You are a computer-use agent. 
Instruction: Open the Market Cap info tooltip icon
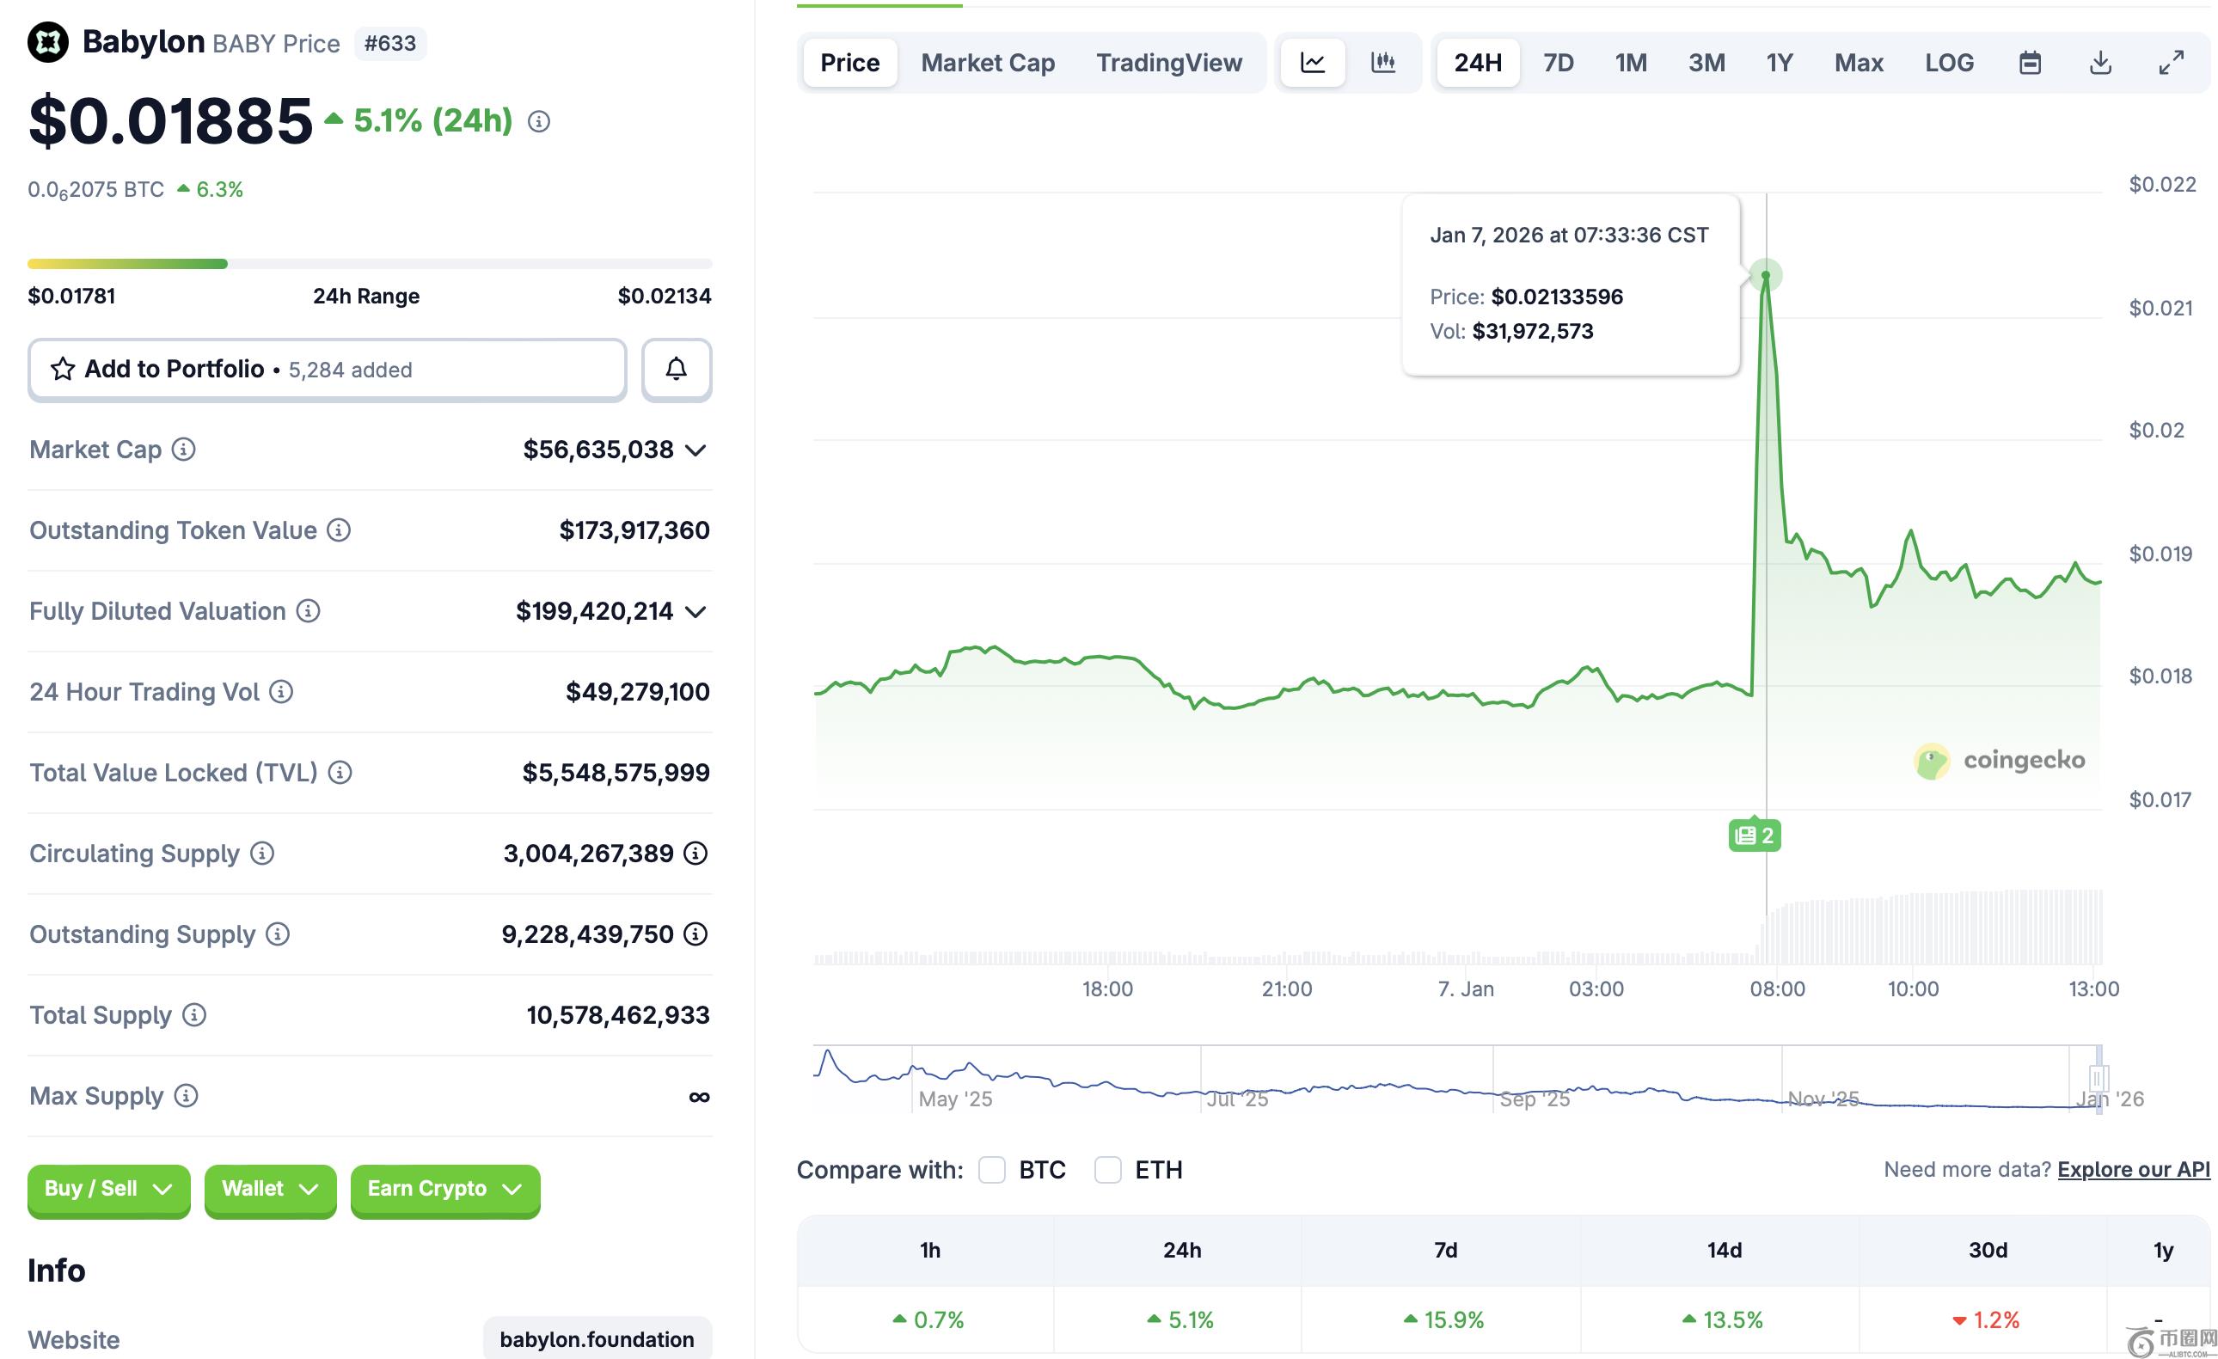[184, 449]
